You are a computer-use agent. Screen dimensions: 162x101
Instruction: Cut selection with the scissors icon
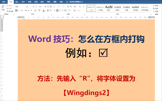pyautogui.click(x=7, y=6)
